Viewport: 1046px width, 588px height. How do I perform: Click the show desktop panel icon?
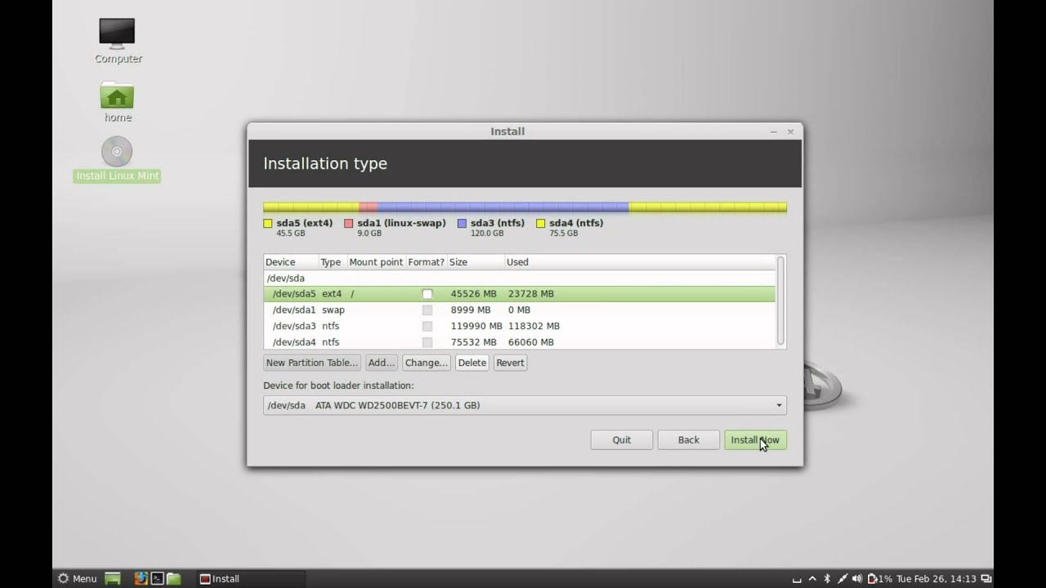click(113, 578)
